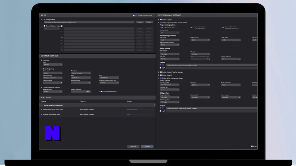Open Home theater DRC profile dropdown
This screenshot has height=166, width=296.
click(231, 97)
